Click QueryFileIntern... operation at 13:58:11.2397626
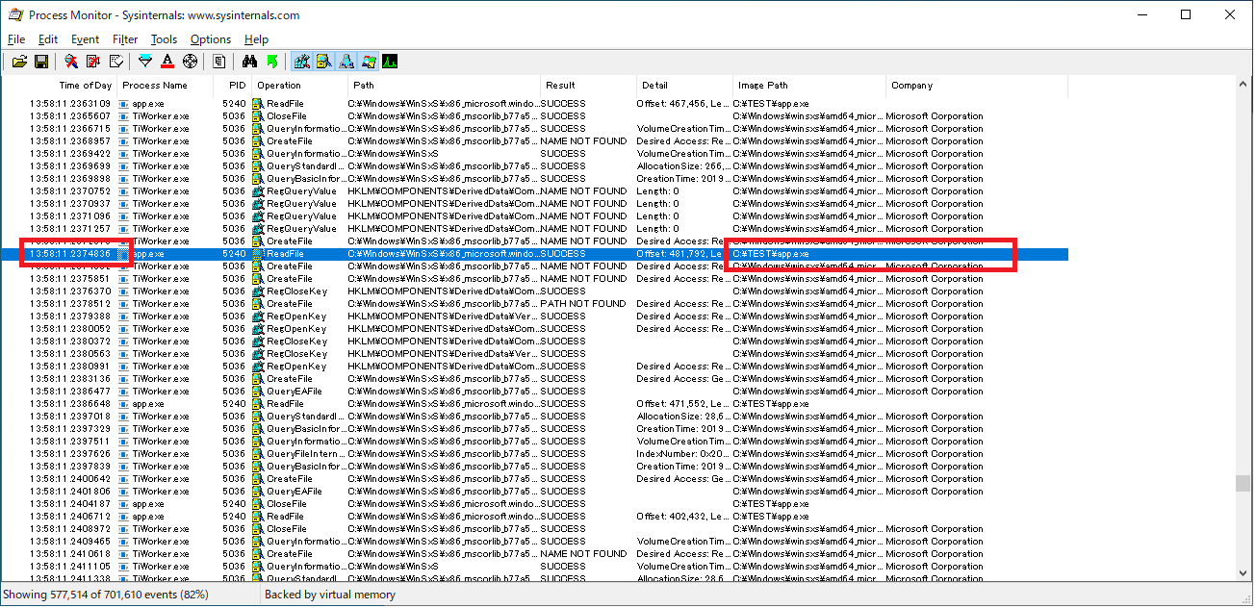 305,453
